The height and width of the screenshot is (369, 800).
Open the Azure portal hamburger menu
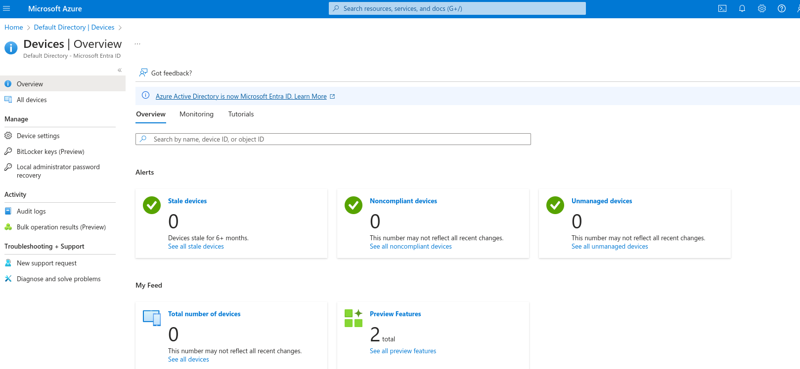point(7,8)
